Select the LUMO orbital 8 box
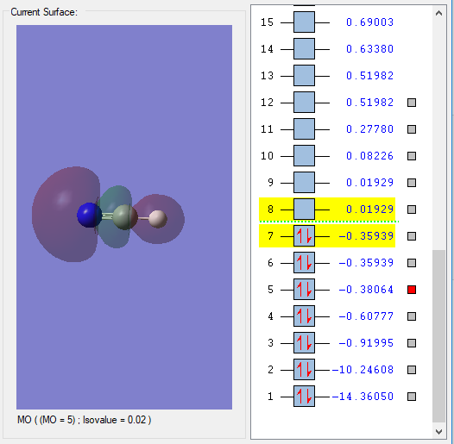 point(304,209)
